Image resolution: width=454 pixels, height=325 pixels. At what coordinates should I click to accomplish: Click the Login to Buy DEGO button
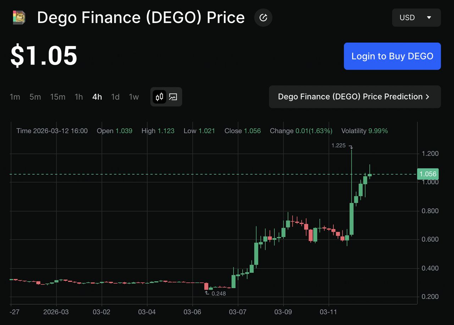[392, 56]
